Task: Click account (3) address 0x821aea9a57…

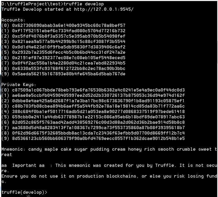Action: [x=69, y=42]
